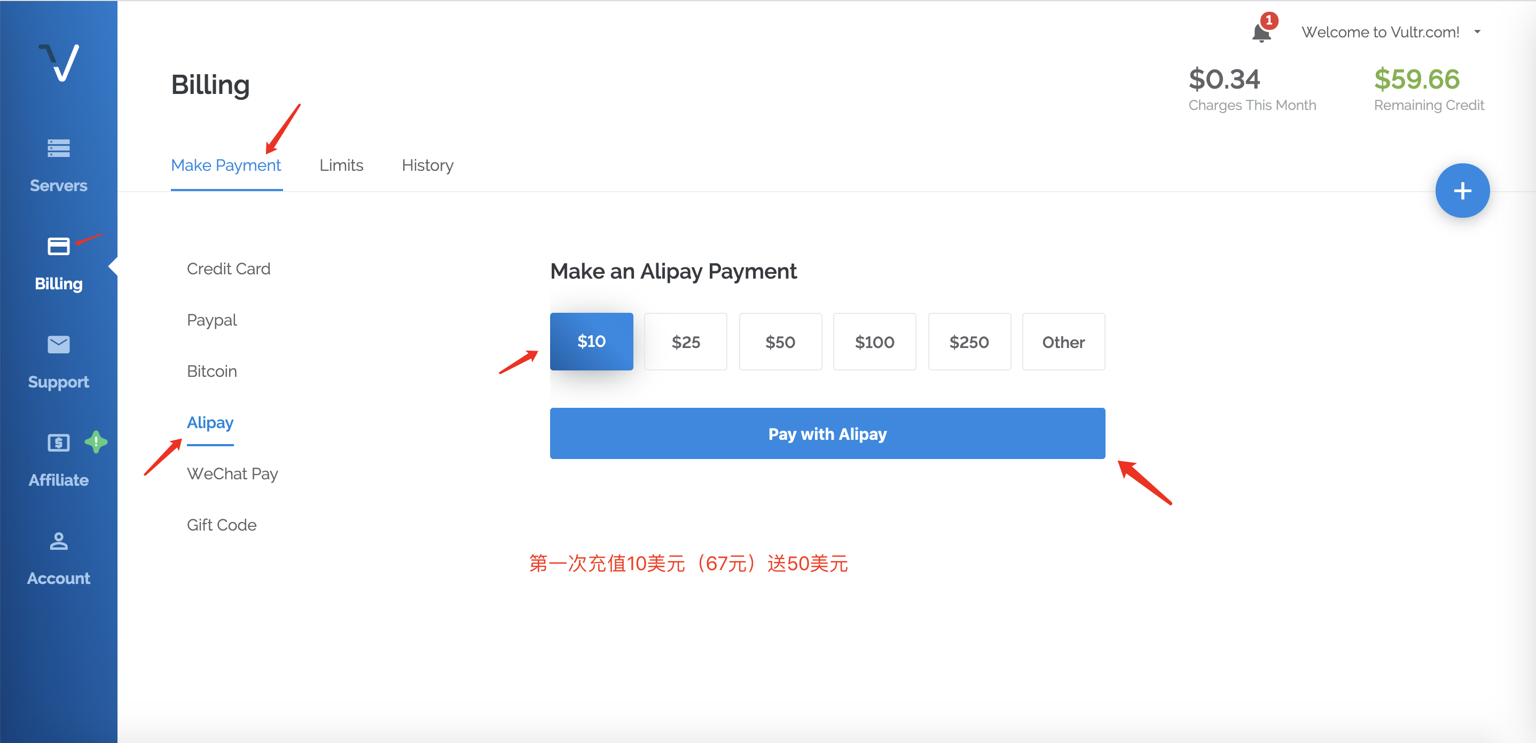Choose Credit Card payment method
Screen dimensions: 1536x743
click(x=229, y=268)
